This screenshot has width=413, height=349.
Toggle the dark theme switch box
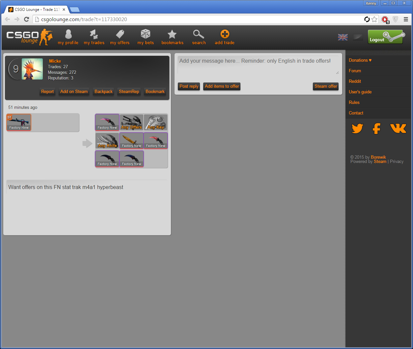point(358,37)
